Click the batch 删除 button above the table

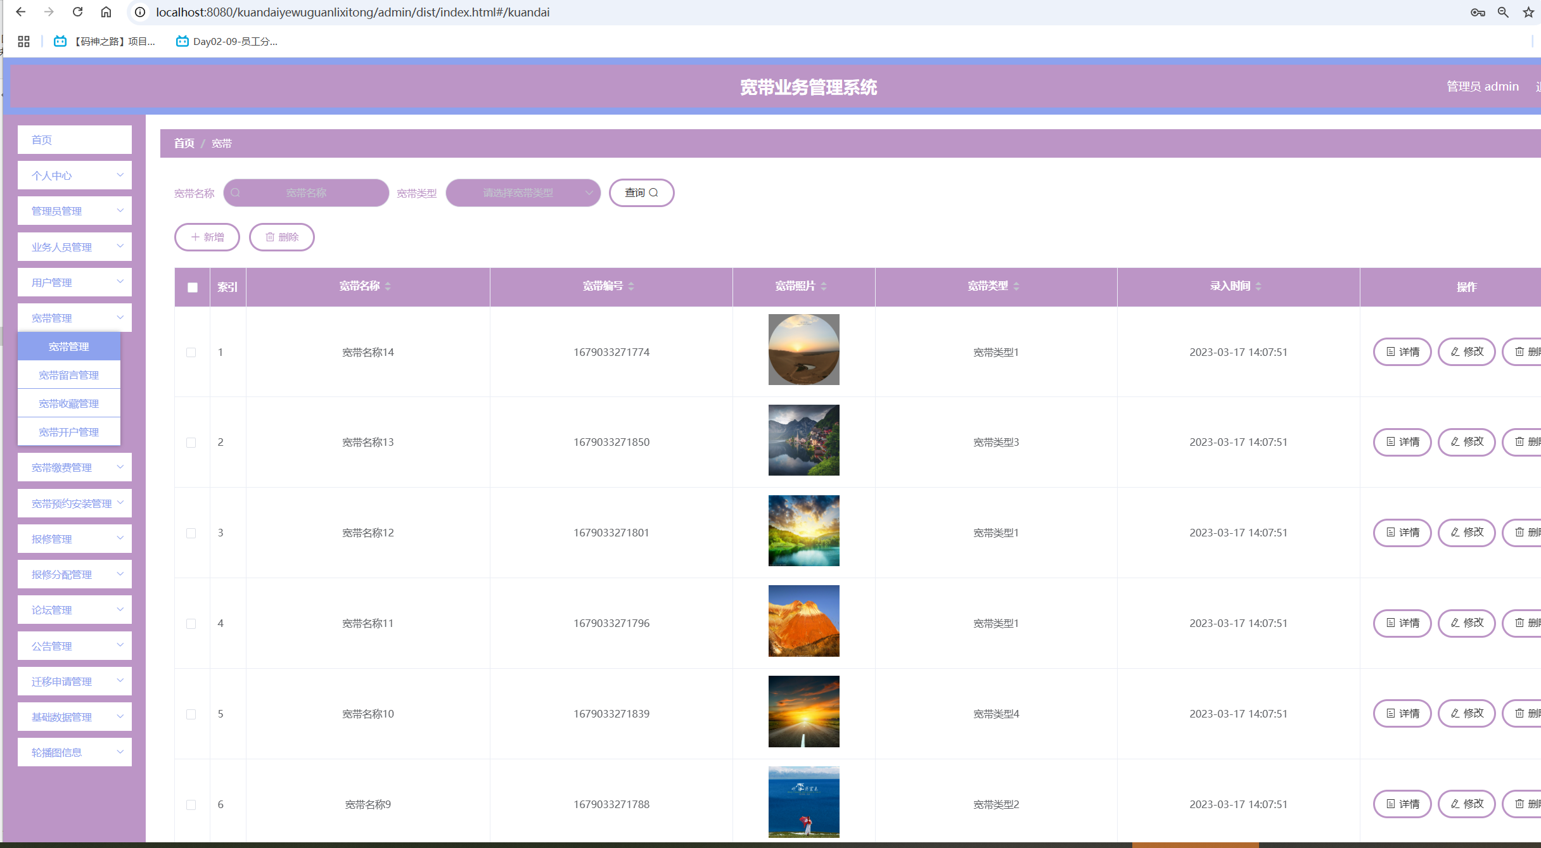(x=282, y=237)
